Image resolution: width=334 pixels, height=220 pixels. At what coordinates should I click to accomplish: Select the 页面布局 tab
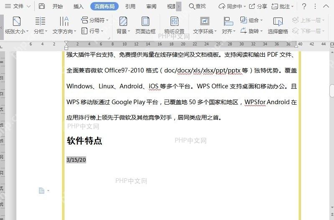click(105, 6)
